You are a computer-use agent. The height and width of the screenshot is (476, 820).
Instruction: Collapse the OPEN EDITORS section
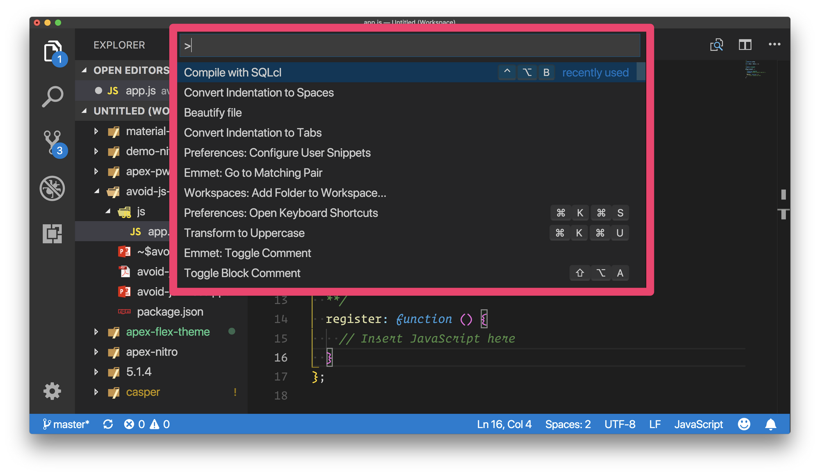point(84,70)
